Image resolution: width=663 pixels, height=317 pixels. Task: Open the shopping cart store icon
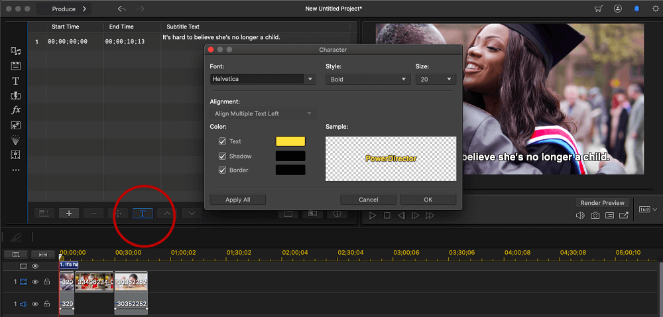click(598, 9)
